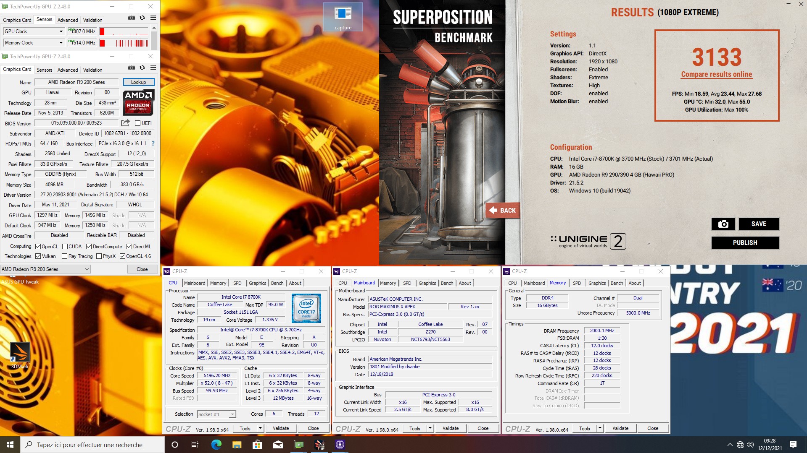Expand Tools dropdown arrow in CPU-Z Memory window
This screenshot has height=453, width=807.
pos(600,428)
